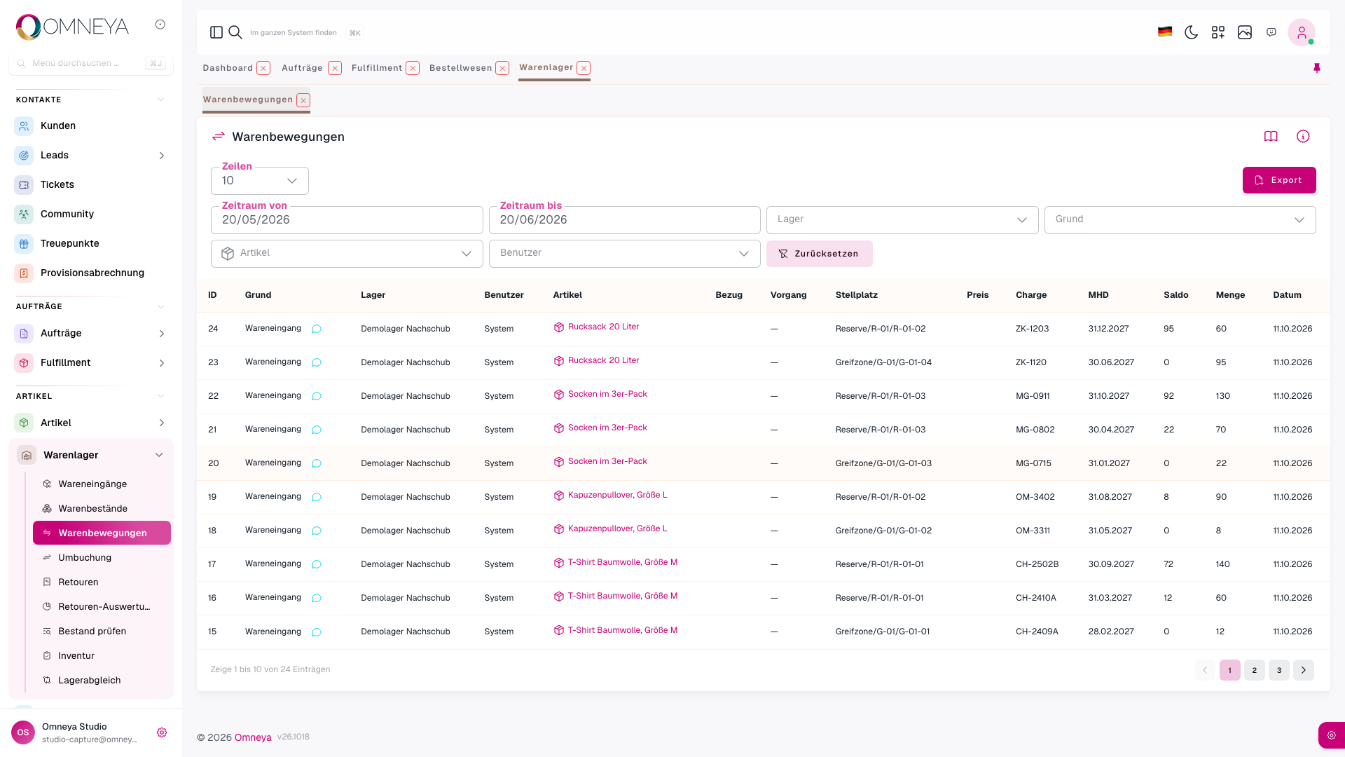Screen dimensions: 1345x757
Task: Open user profile avatar menu
Action: click(x=1302, y=32)
